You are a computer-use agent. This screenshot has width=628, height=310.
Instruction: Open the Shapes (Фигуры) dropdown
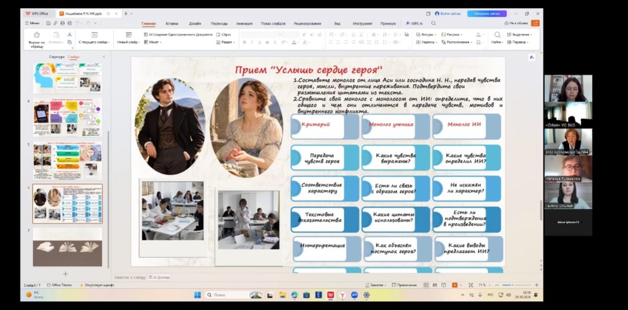[x=427, y=34]
